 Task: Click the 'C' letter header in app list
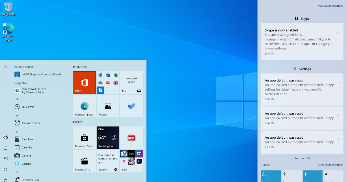[x=17, y=131]
